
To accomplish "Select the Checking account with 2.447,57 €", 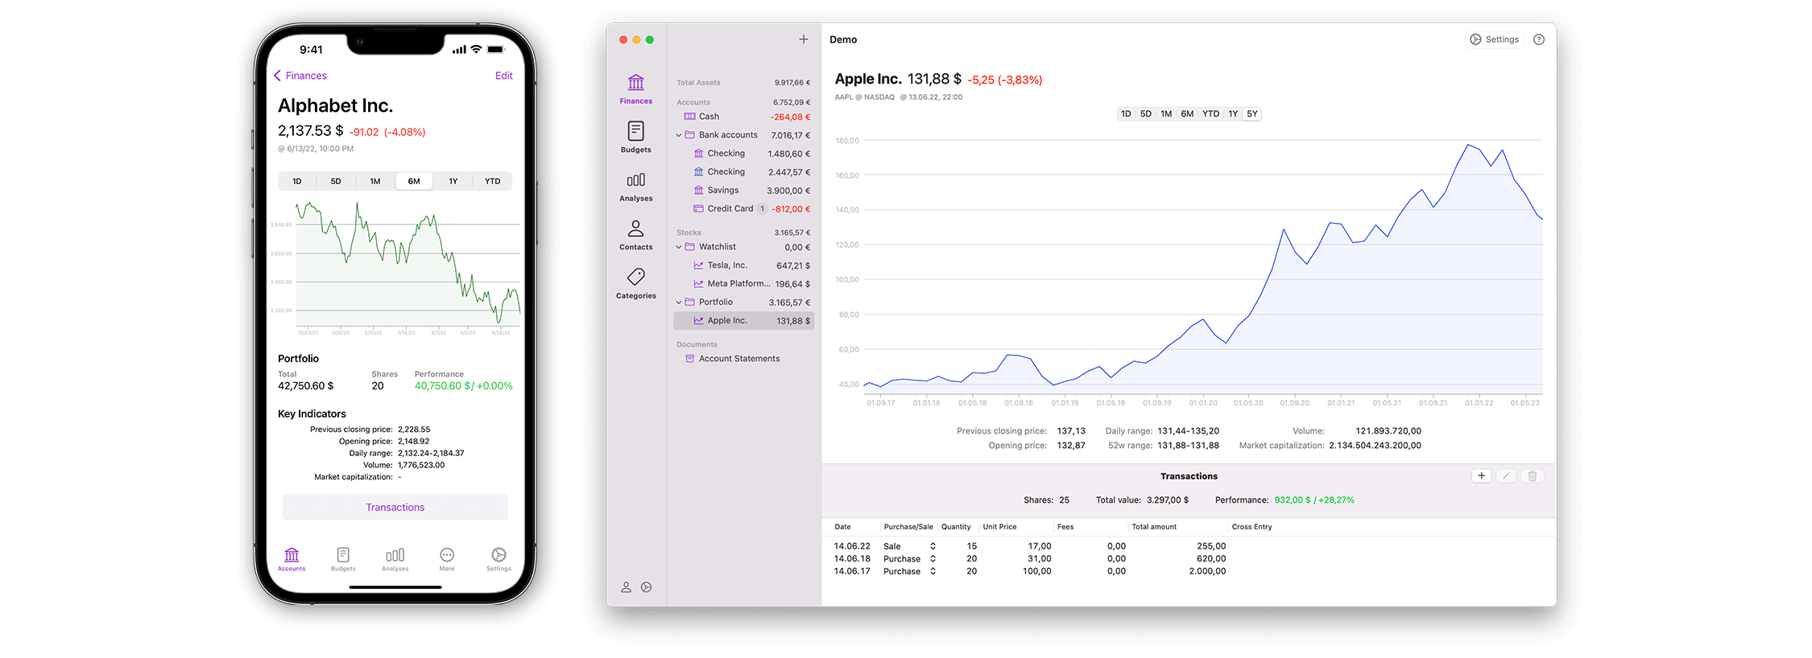I will pos(743,172).
